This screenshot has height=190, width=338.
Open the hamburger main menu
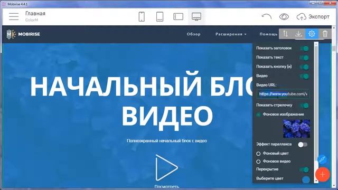(14, 16)
